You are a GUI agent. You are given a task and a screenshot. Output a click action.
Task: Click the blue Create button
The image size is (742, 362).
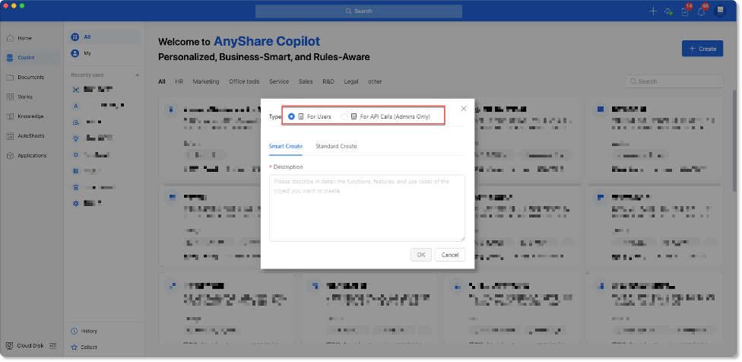click(x=702, y=49)
